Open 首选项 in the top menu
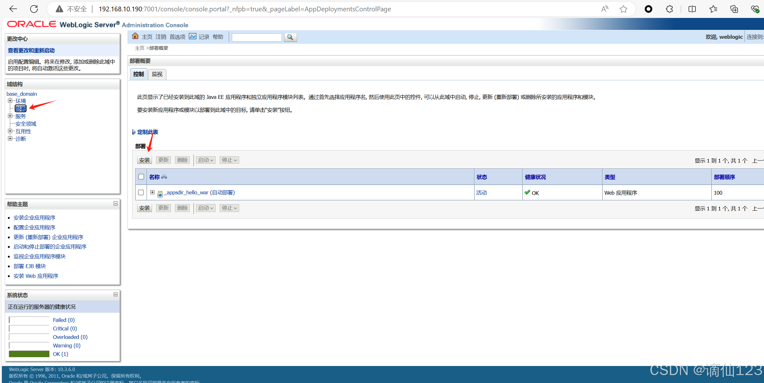The height and width of the screenshot is (383, 764). [x=177, y=37]
